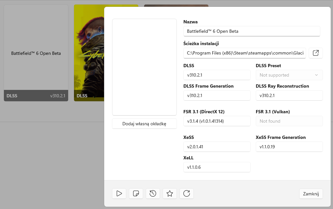The width and height of the screenshot is (333, 209).
Task: Click the Ścieżka instalacji path field
Action: (245, 53)
